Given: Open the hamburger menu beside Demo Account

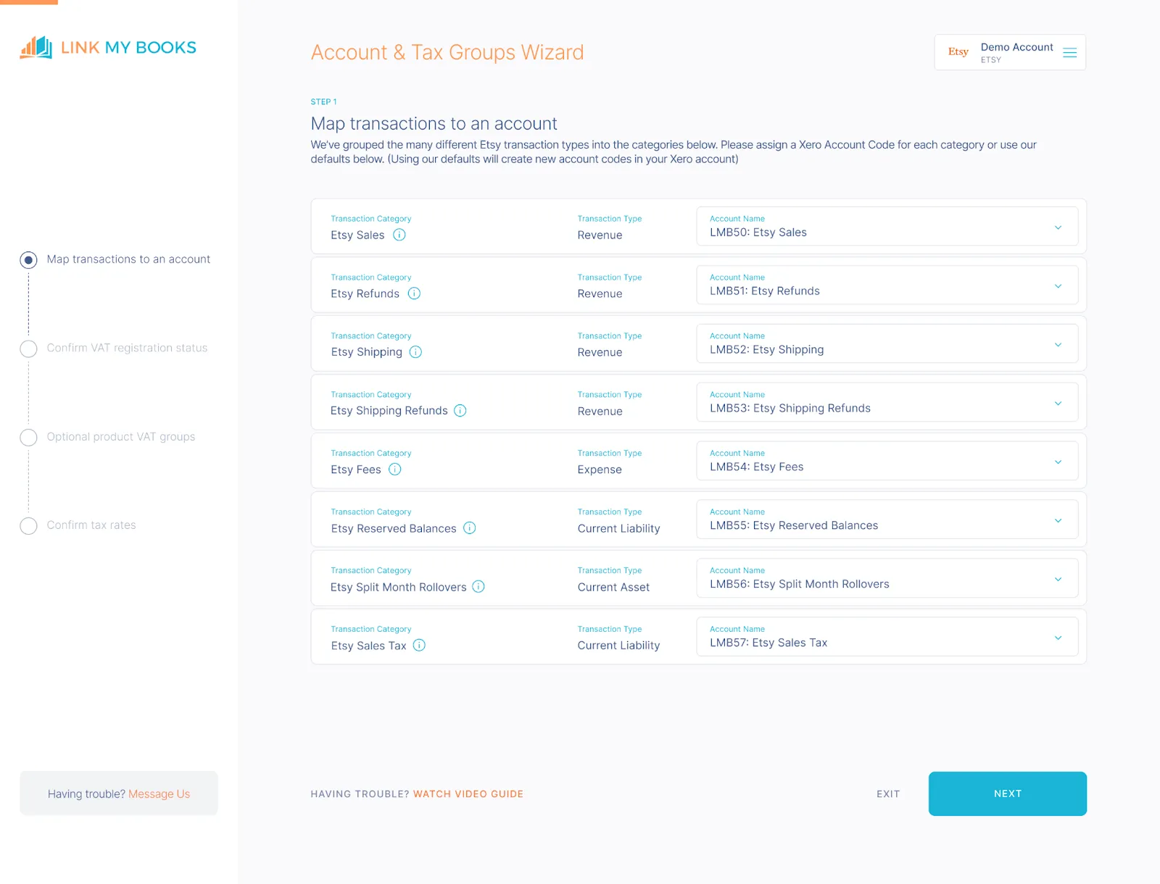Looking at the screenshot, I should [x=1069, y=53].
